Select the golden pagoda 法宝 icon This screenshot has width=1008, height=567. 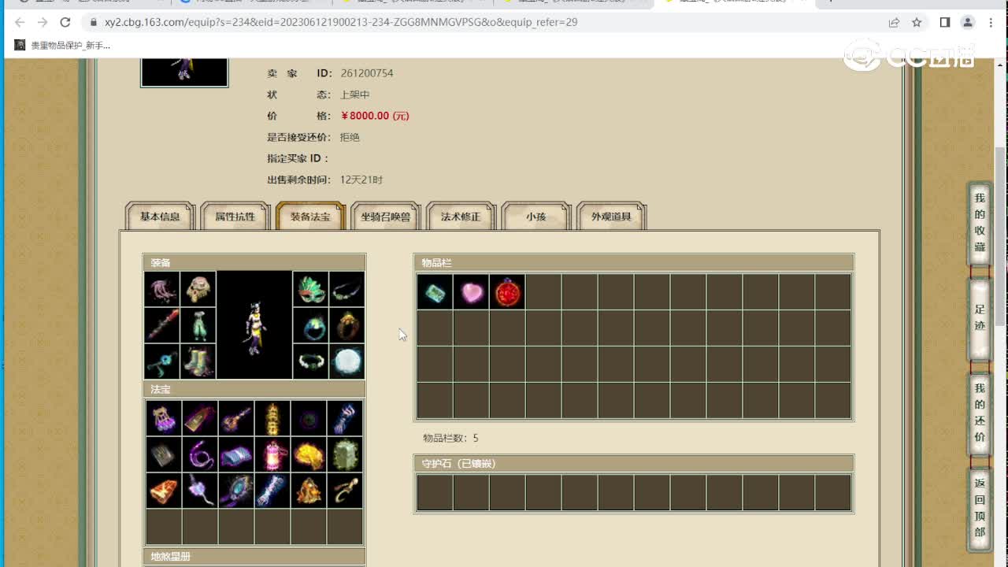272,418
